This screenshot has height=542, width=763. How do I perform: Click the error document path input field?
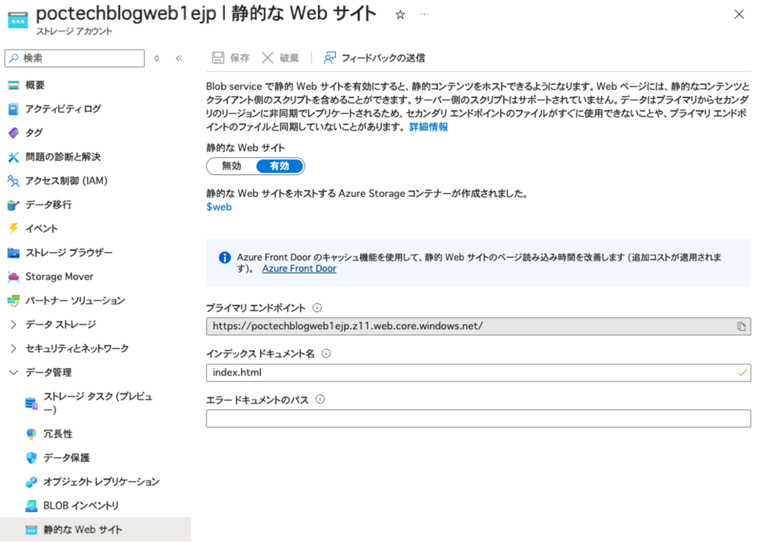478,418
